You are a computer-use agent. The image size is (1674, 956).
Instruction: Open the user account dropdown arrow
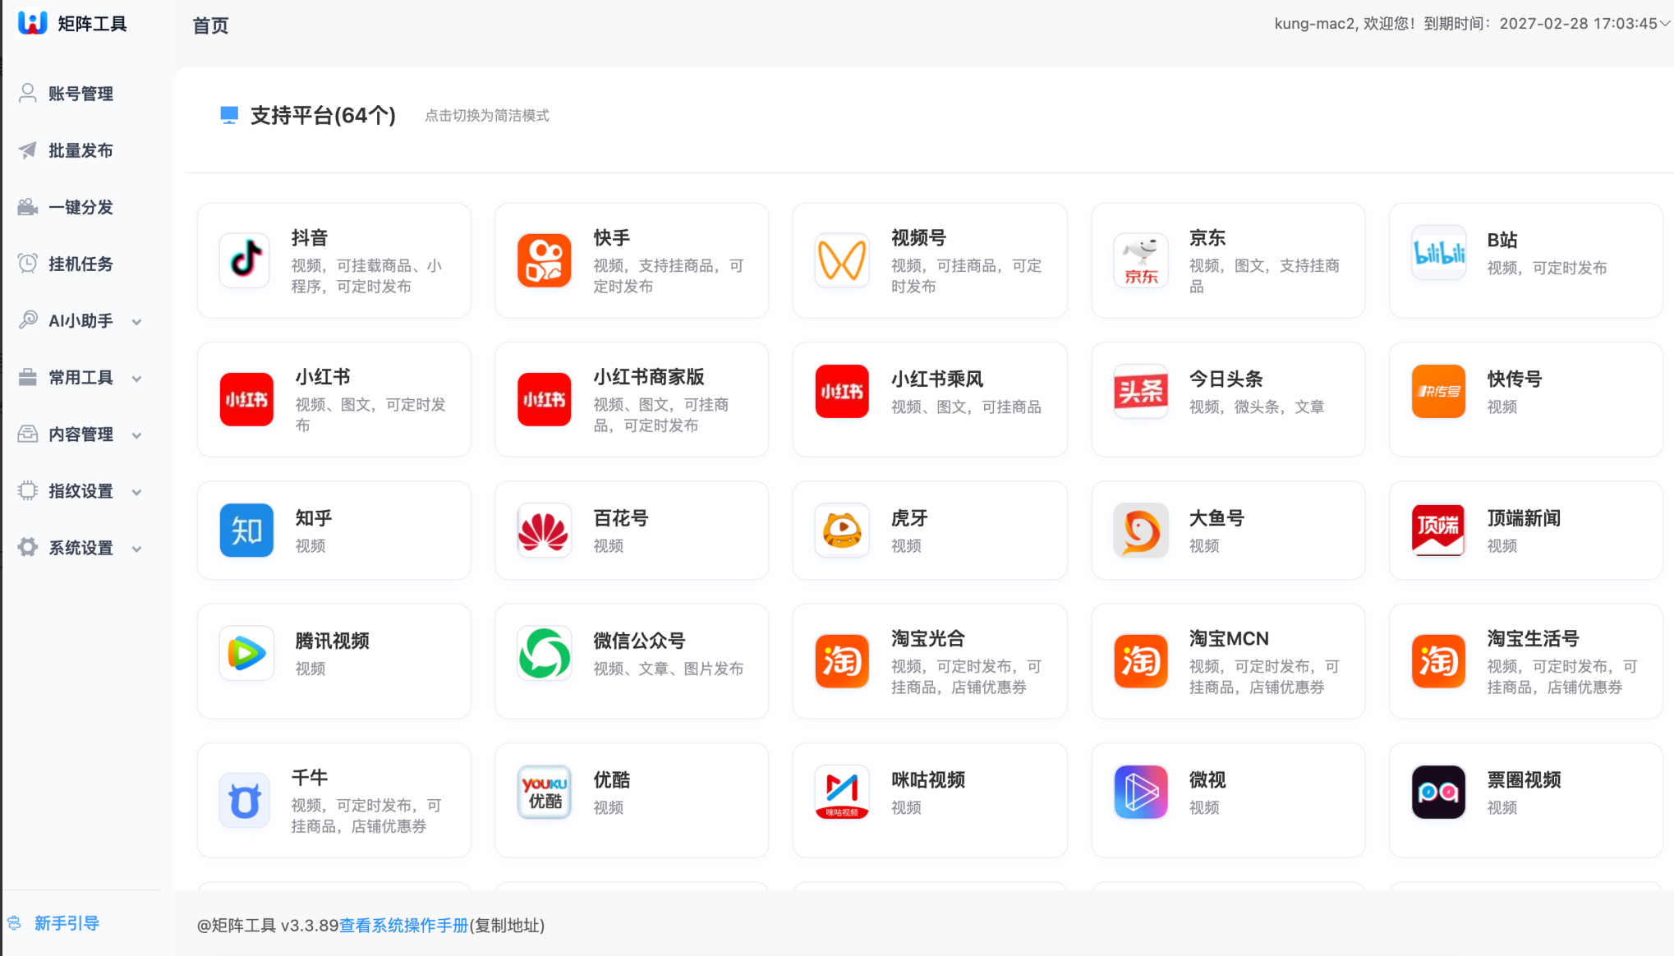click(x=1665, y=24)
